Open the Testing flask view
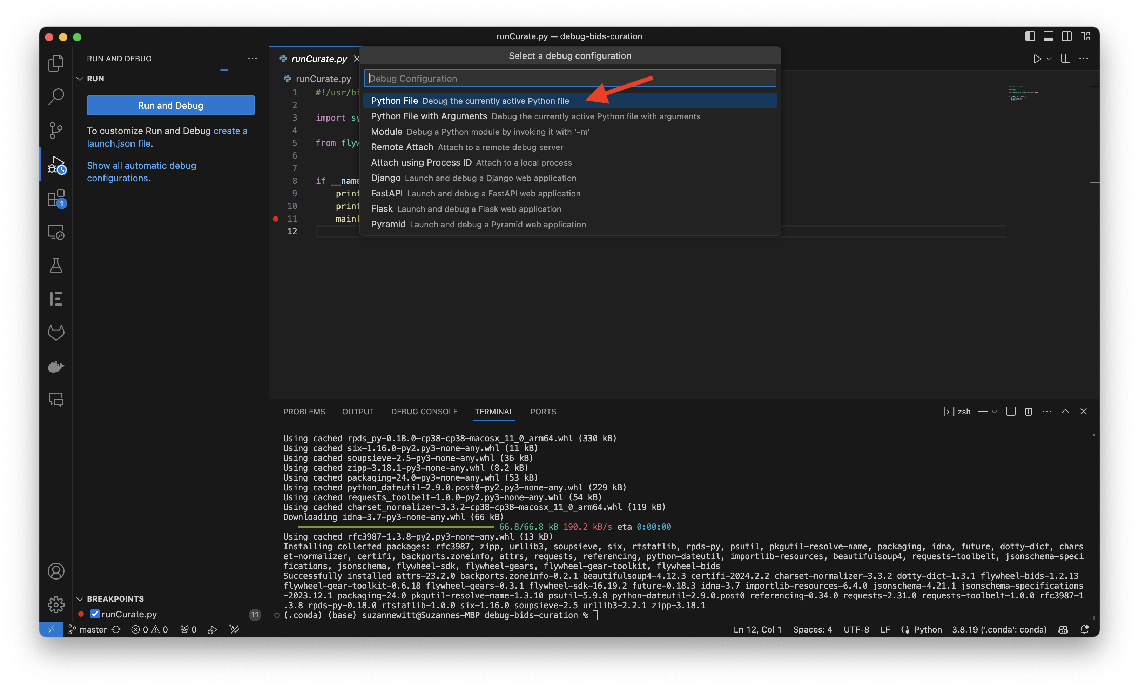 (x=56, y=266)
